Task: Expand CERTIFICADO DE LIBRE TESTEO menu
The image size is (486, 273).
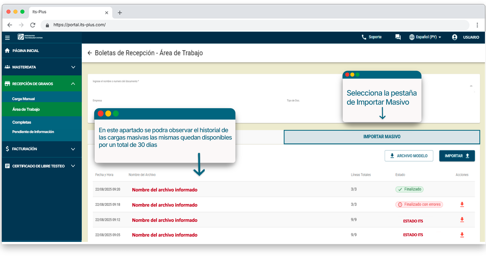Action: click(73, 166)
